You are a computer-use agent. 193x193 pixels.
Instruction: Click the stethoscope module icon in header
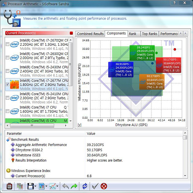click(12, 18)
